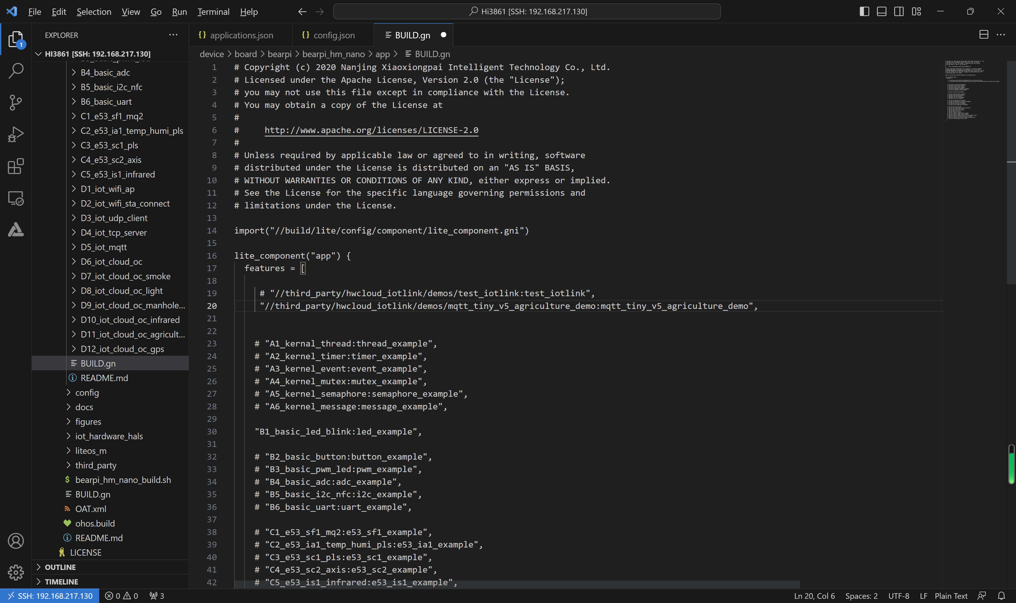Click the split editor icon
Image resolution: width=1016 pixels, height=603 pixels.
tap(983, 35)
